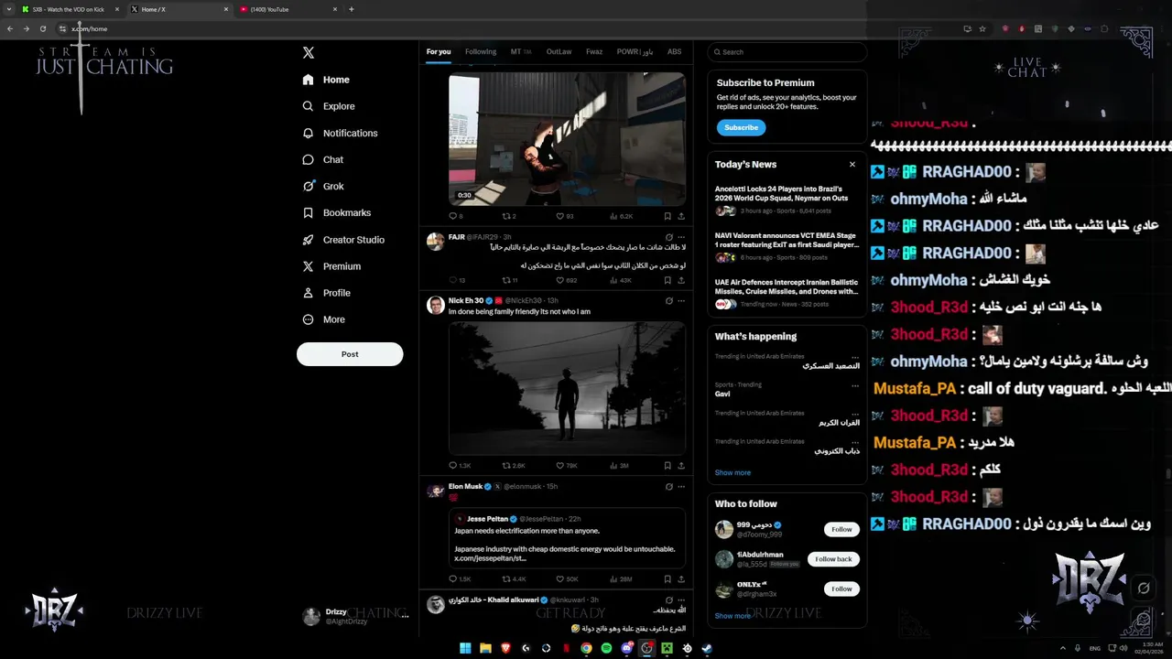Like the FAJR post
This screenshot has width=1172, height=659.
pos(561,280)
